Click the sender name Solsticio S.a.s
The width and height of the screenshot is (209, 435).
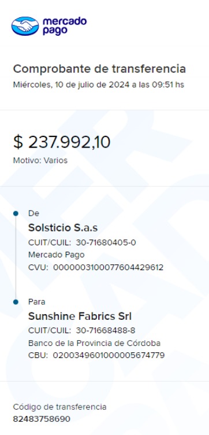(x=63, y=228)
